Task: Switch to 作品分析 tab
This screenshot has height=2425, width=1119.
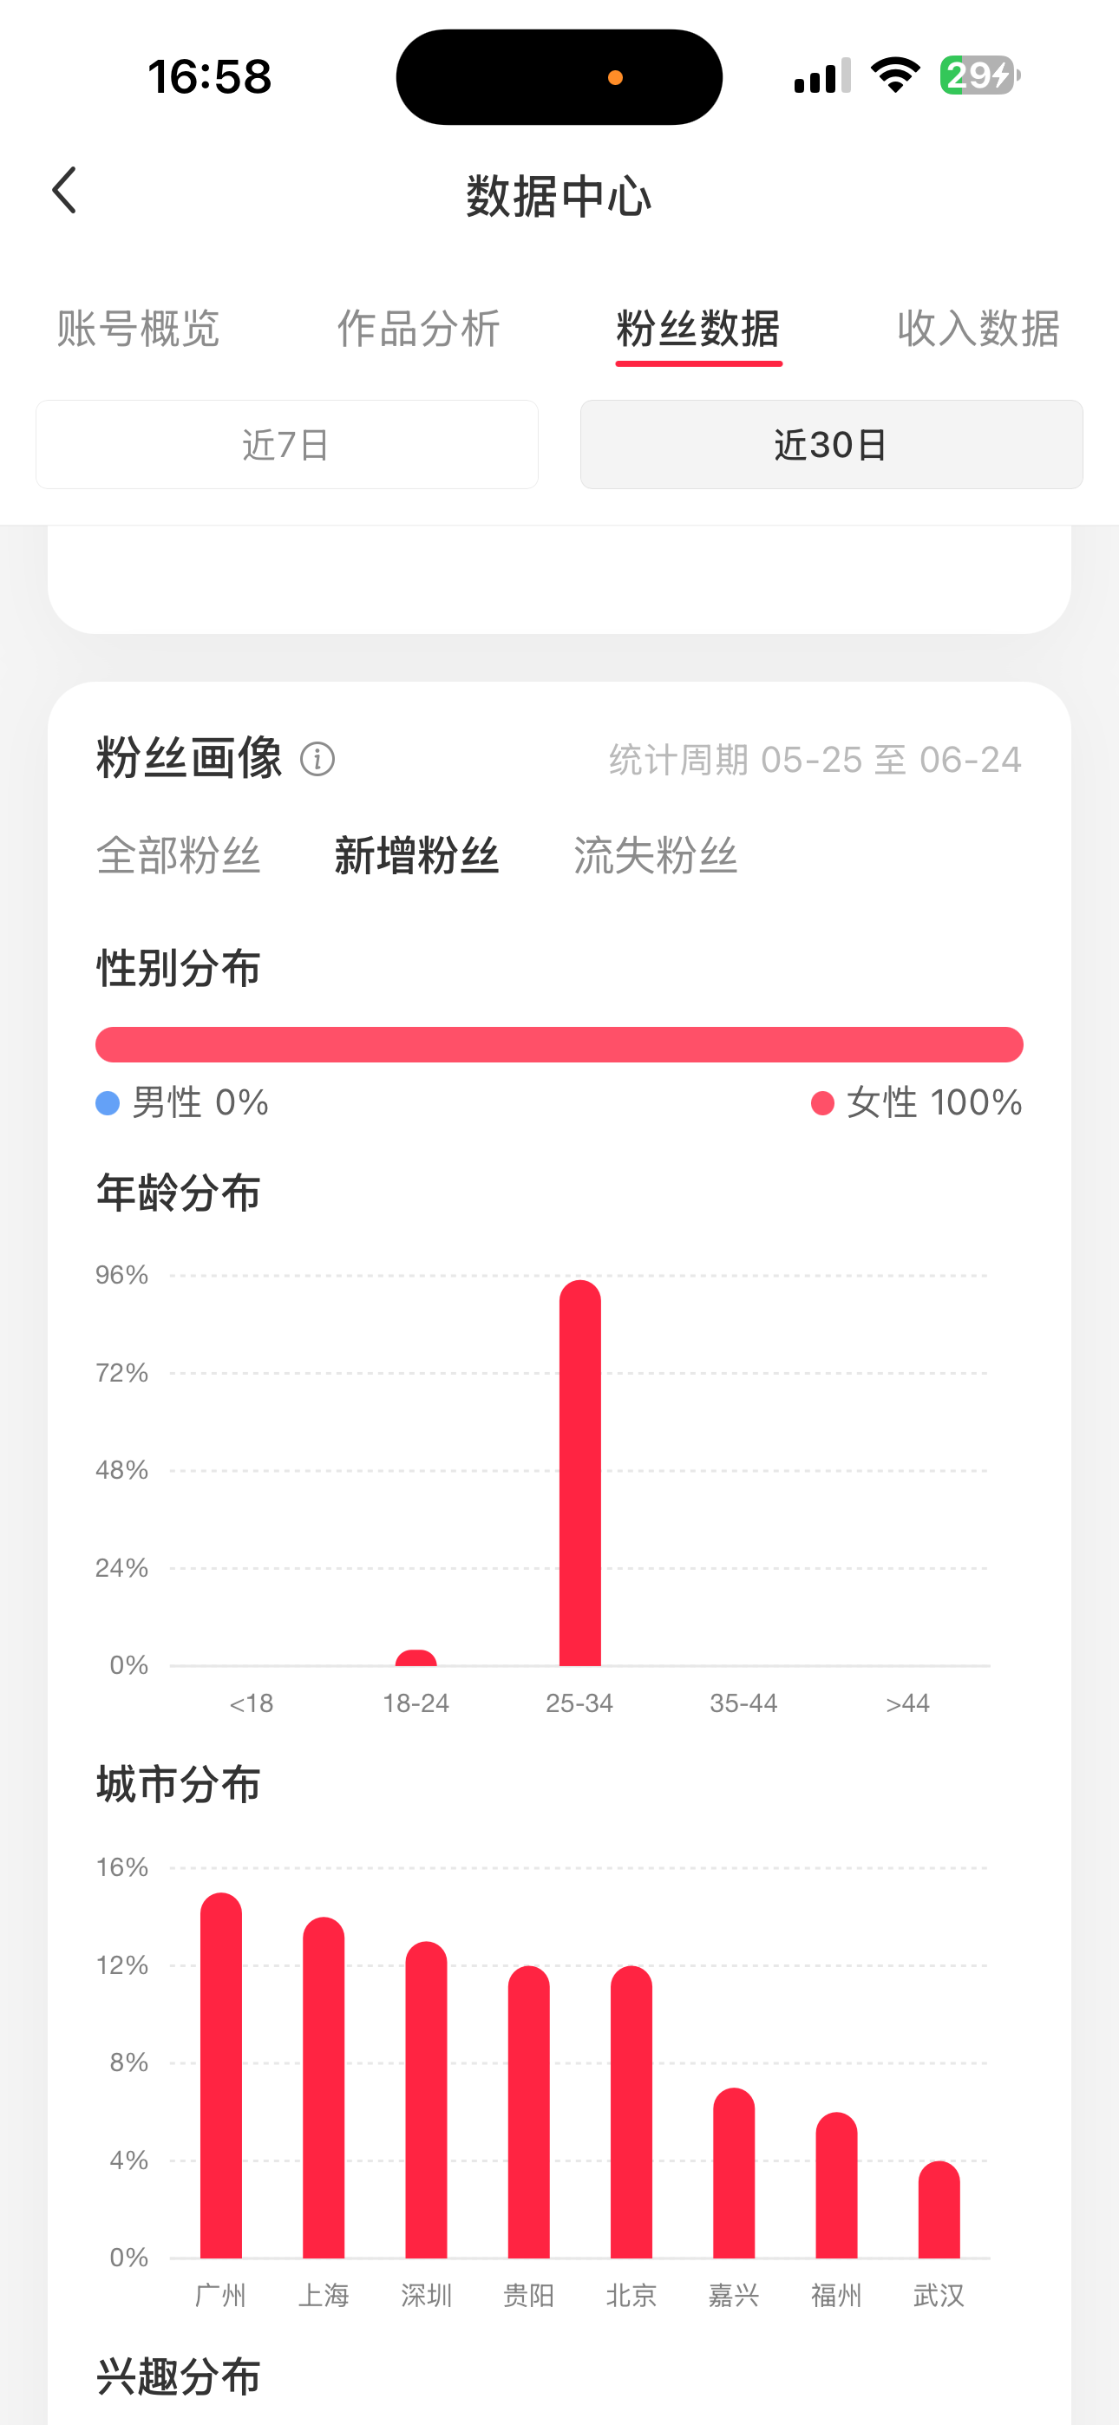Action: coord(418,329)
